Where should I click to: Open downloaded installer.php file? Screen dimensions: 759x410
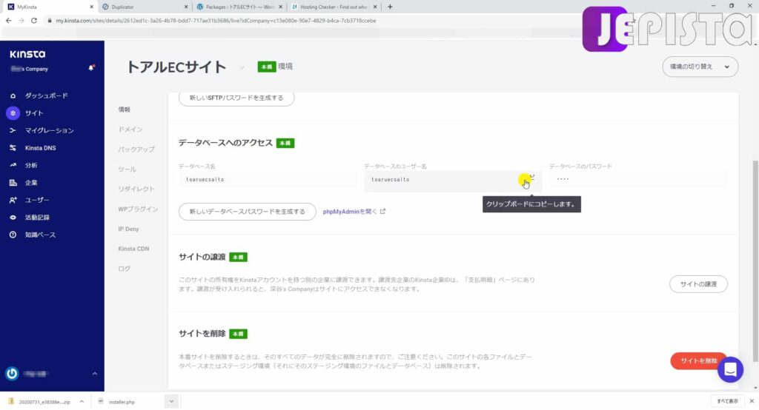tap(122, 402)
